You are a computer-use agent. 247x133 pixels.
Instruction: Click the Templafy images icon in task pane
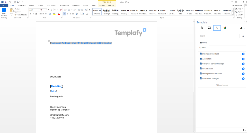[x=209, y=28]
